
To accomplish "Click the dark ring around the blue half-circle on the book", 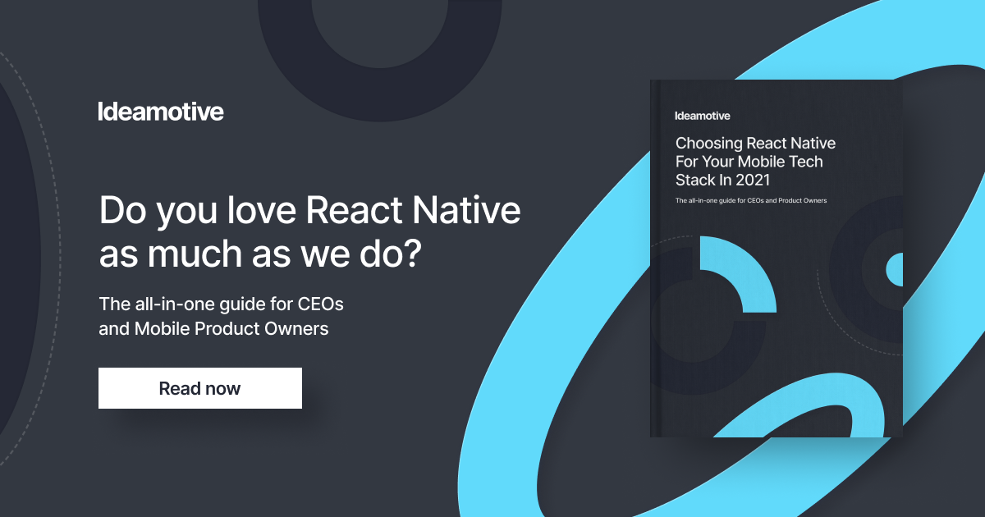I will pyautogui.click(x=854, y=246).
